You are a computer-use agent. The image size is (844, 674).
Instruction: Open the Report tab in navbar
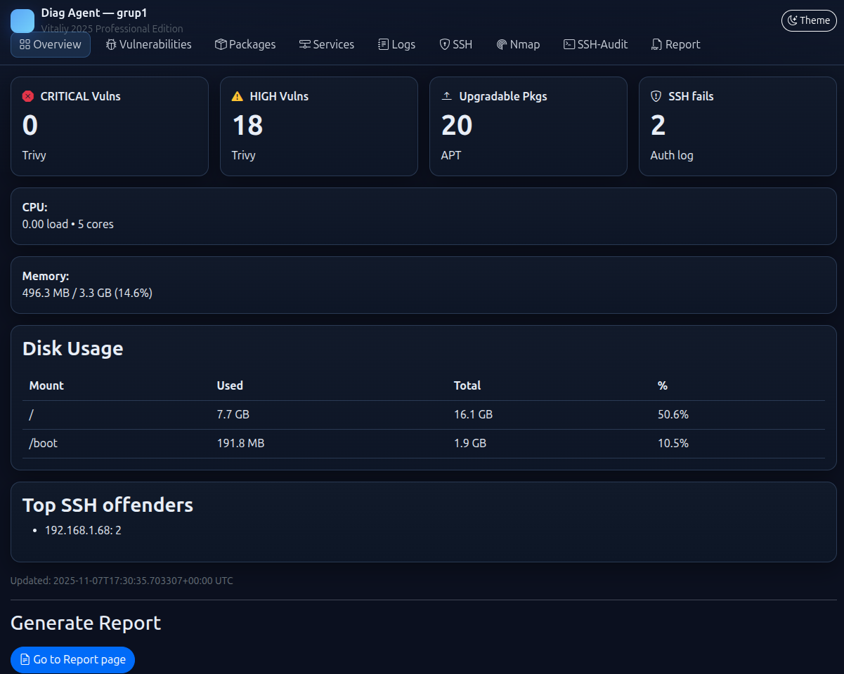[675, 44]
